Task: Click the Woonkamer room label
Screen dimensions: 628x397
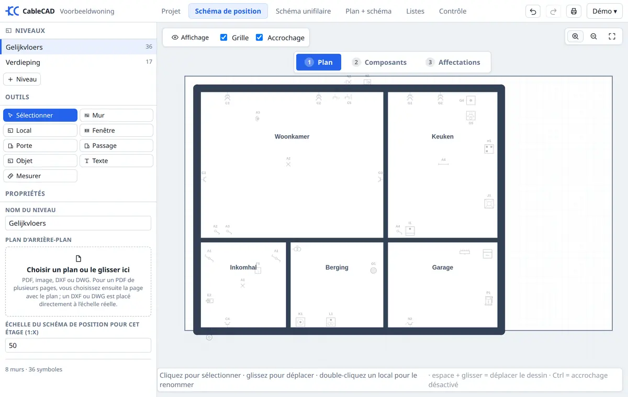Action: [292, 137]
